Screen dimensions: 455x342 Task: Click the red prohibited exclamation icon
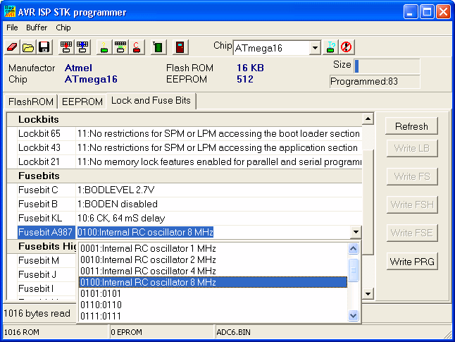[347, 47]
